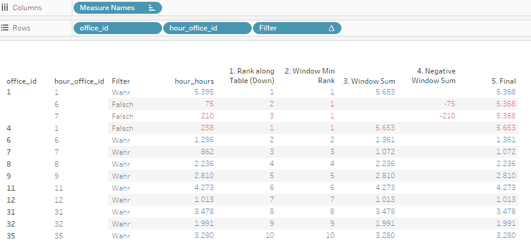This screenshot has height=248, width=531.
Task: Select the hour_office_id pill in Rows
Action: [207, 28]
